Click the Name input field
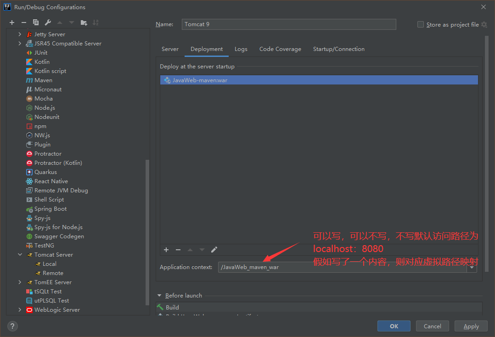 [x=289, y=24]
